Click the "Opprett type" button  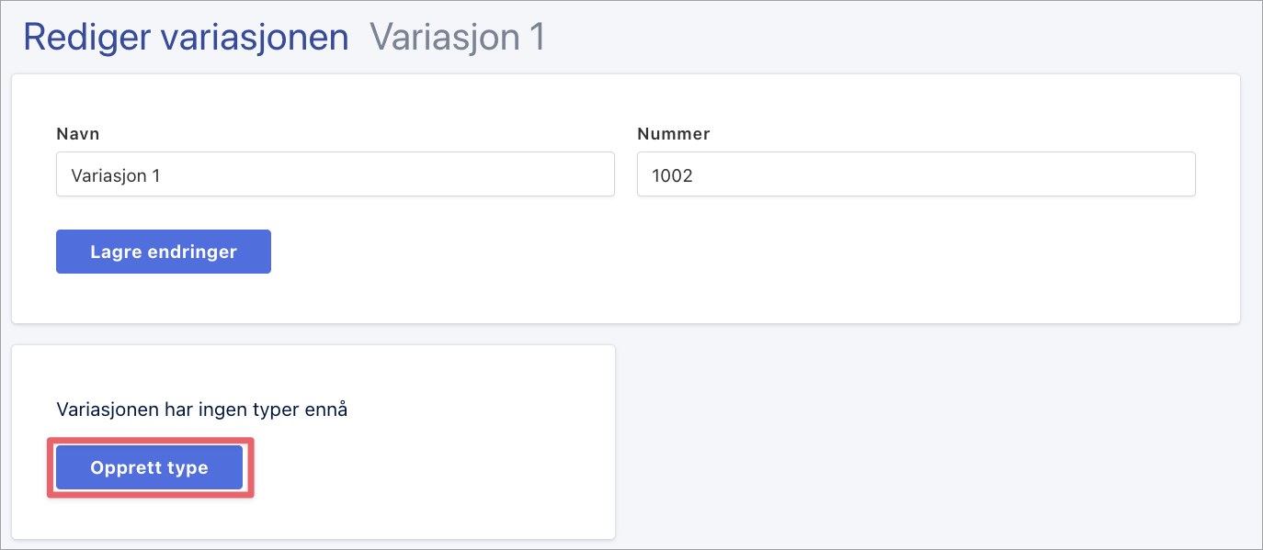click(149, 468)
